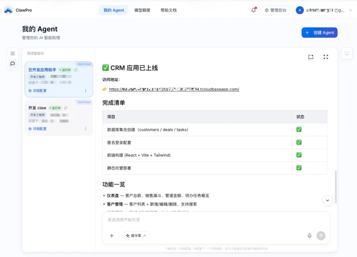The height and width of the screenshot is (257, 357).
Task: Expand chat to fullscreen view
Action: coord(326,57)
